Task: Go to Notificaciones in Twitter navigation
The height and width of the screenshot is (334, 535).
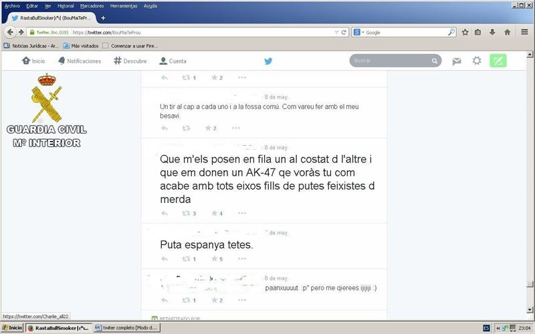Action: pos(80,61)
